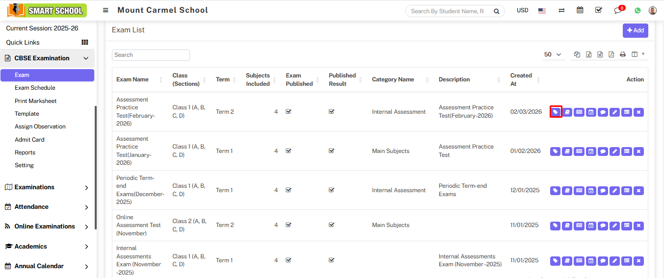This screenshot has width=664, height=278.
Task: Edit the Periodic Term-end Exams row
Action: tap(614, 191)
